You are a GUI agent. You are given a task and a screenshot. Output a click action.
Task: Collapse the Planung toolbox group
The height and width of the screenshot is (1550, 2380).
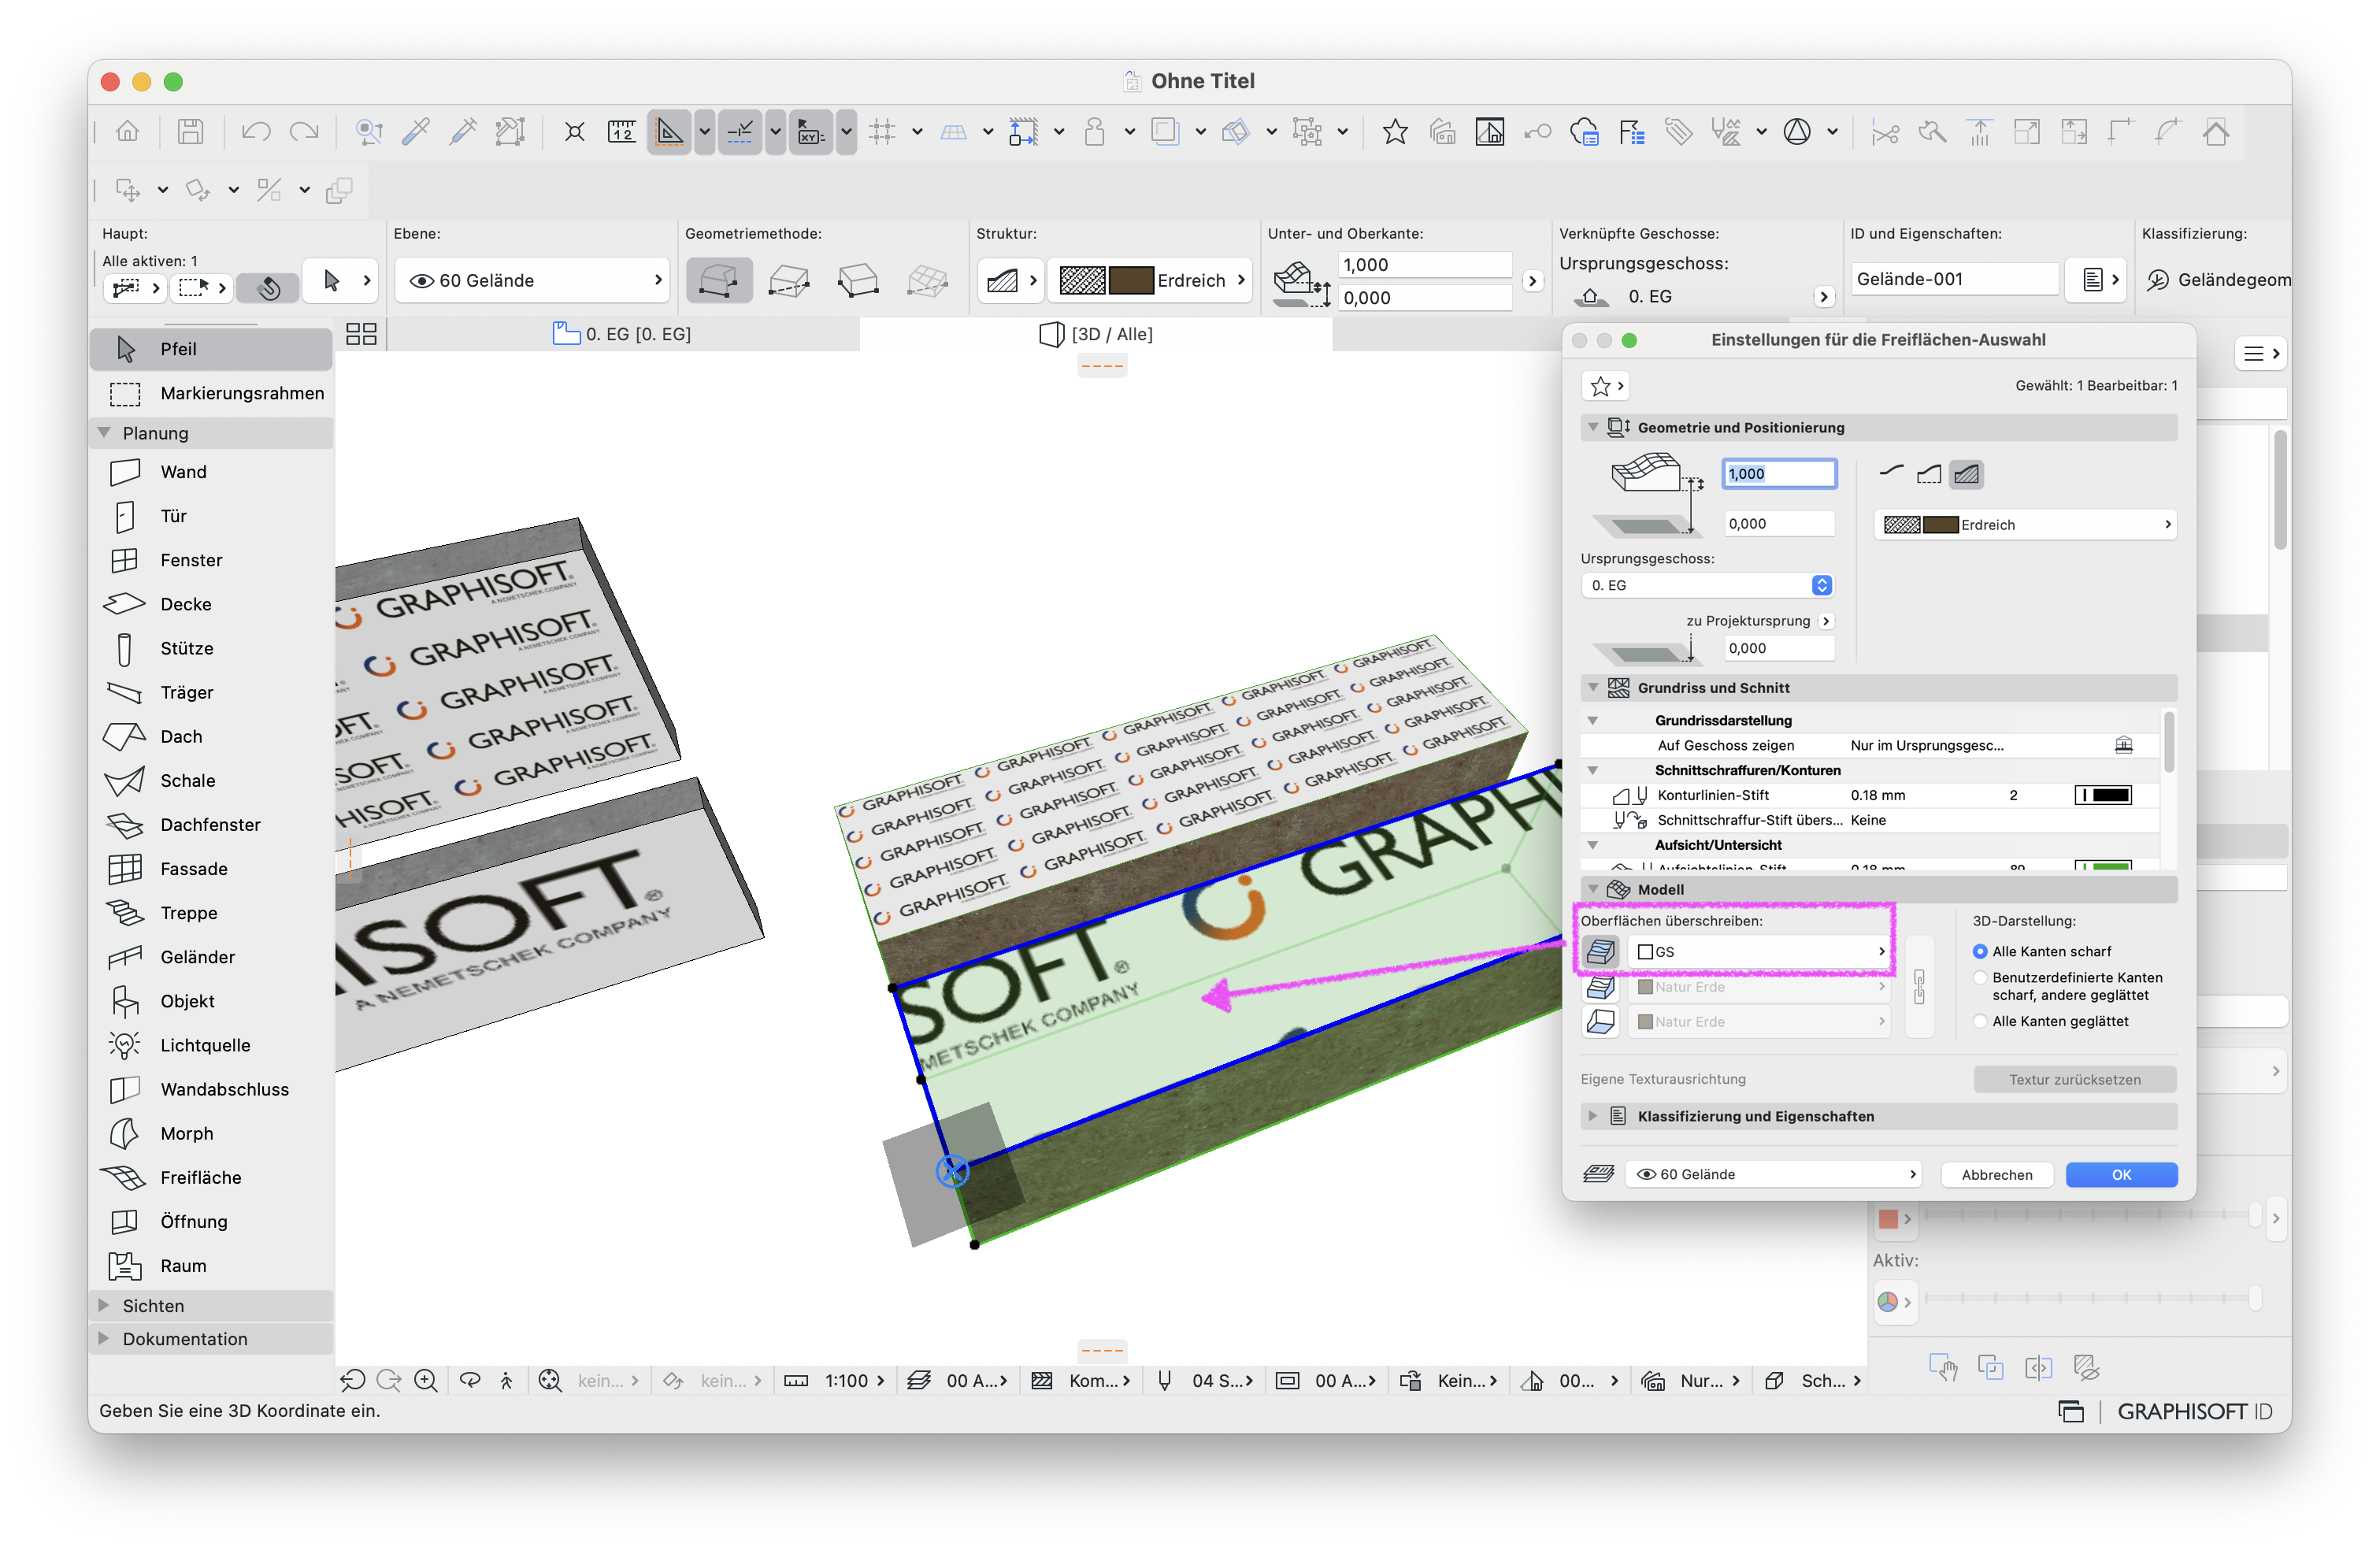104,432
